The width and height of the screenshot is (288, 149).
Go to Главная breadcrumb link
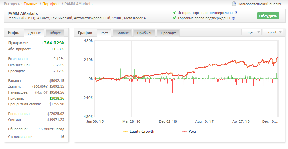[31, 4]
